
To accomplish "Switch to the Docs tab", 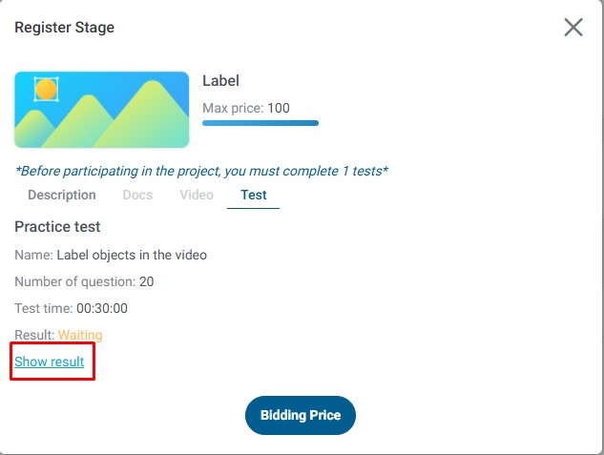I will 137,195.
